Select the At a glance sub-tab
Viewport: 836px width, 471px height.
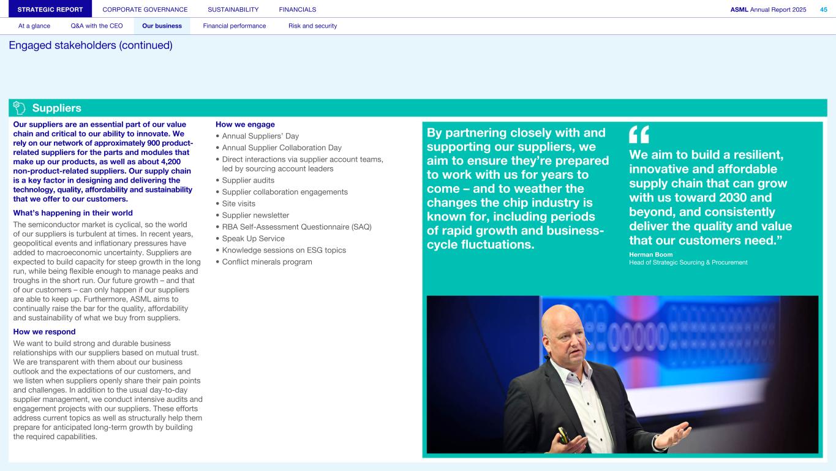(34, 26)
